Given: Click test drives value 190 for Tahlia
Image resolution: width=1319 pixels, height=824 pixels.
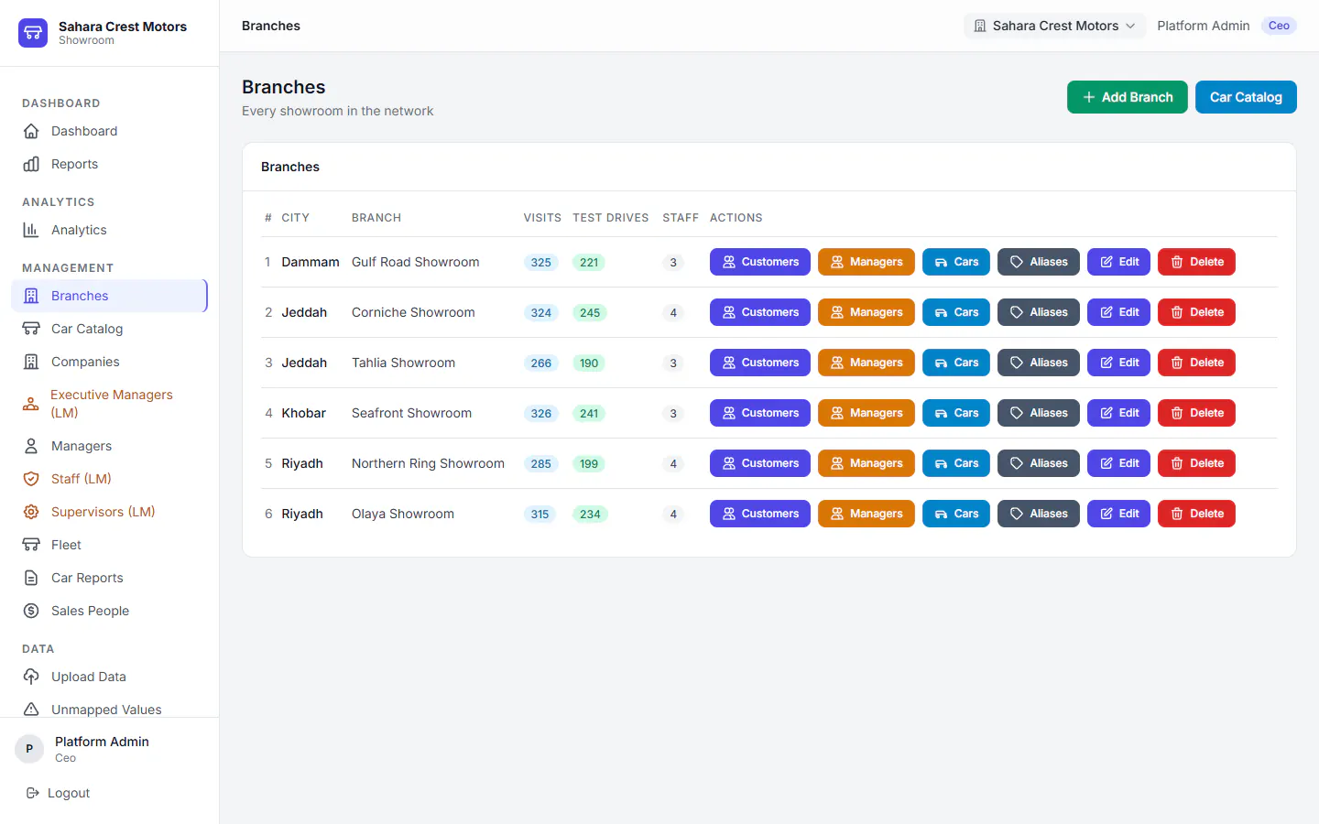Looking at the screenshot, I should [x=589, y=363].
